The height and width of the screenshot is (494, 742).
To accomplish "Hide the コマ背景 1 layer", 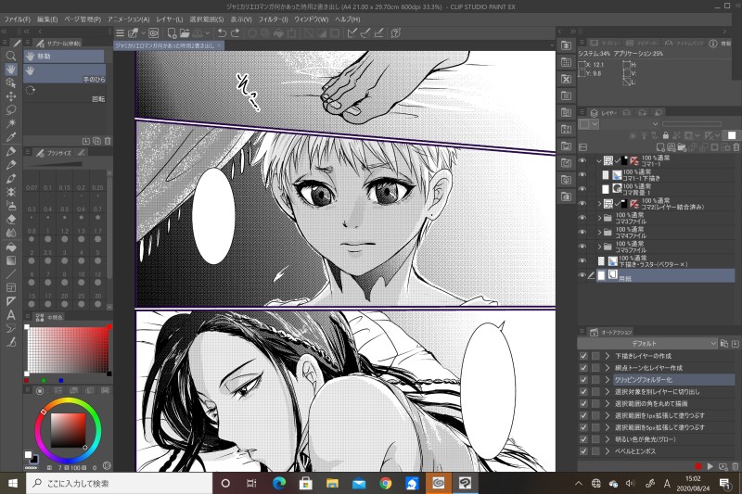I will [582, 189].
